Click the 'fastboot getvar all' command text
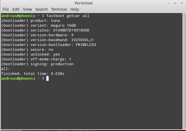This screenshot has width=186, height=131. click(x=68, y=16)
